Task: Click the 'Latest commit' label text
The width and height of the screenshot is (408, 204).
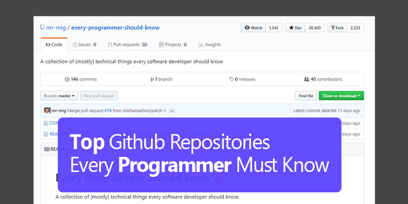Action: click(307, 111)
